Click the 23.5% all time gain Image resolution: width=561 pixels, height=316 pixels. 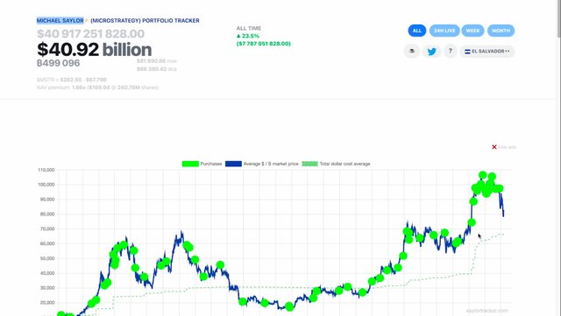click(x=248, y=36)
